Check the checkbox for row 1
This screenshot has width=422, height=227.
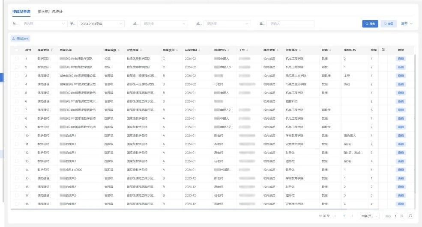click(17, 59)
